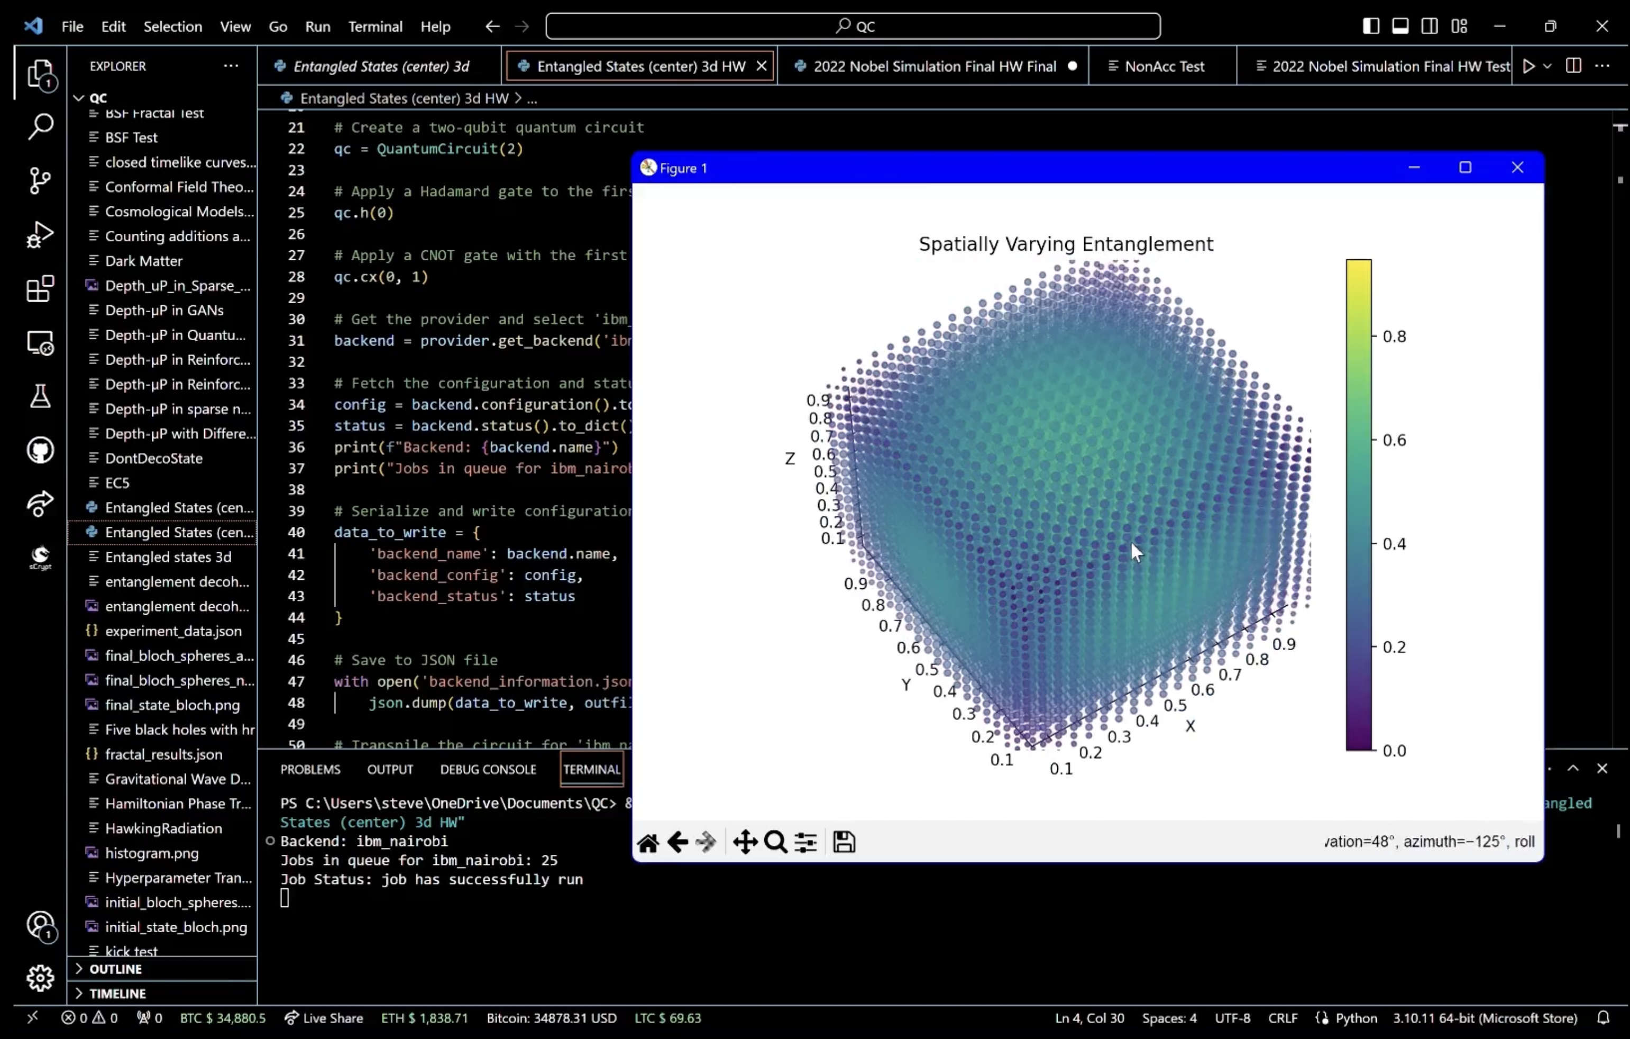1630x1039 pixels.
Task: Open the Testing flask view
Action: click(x=40, y=396)
